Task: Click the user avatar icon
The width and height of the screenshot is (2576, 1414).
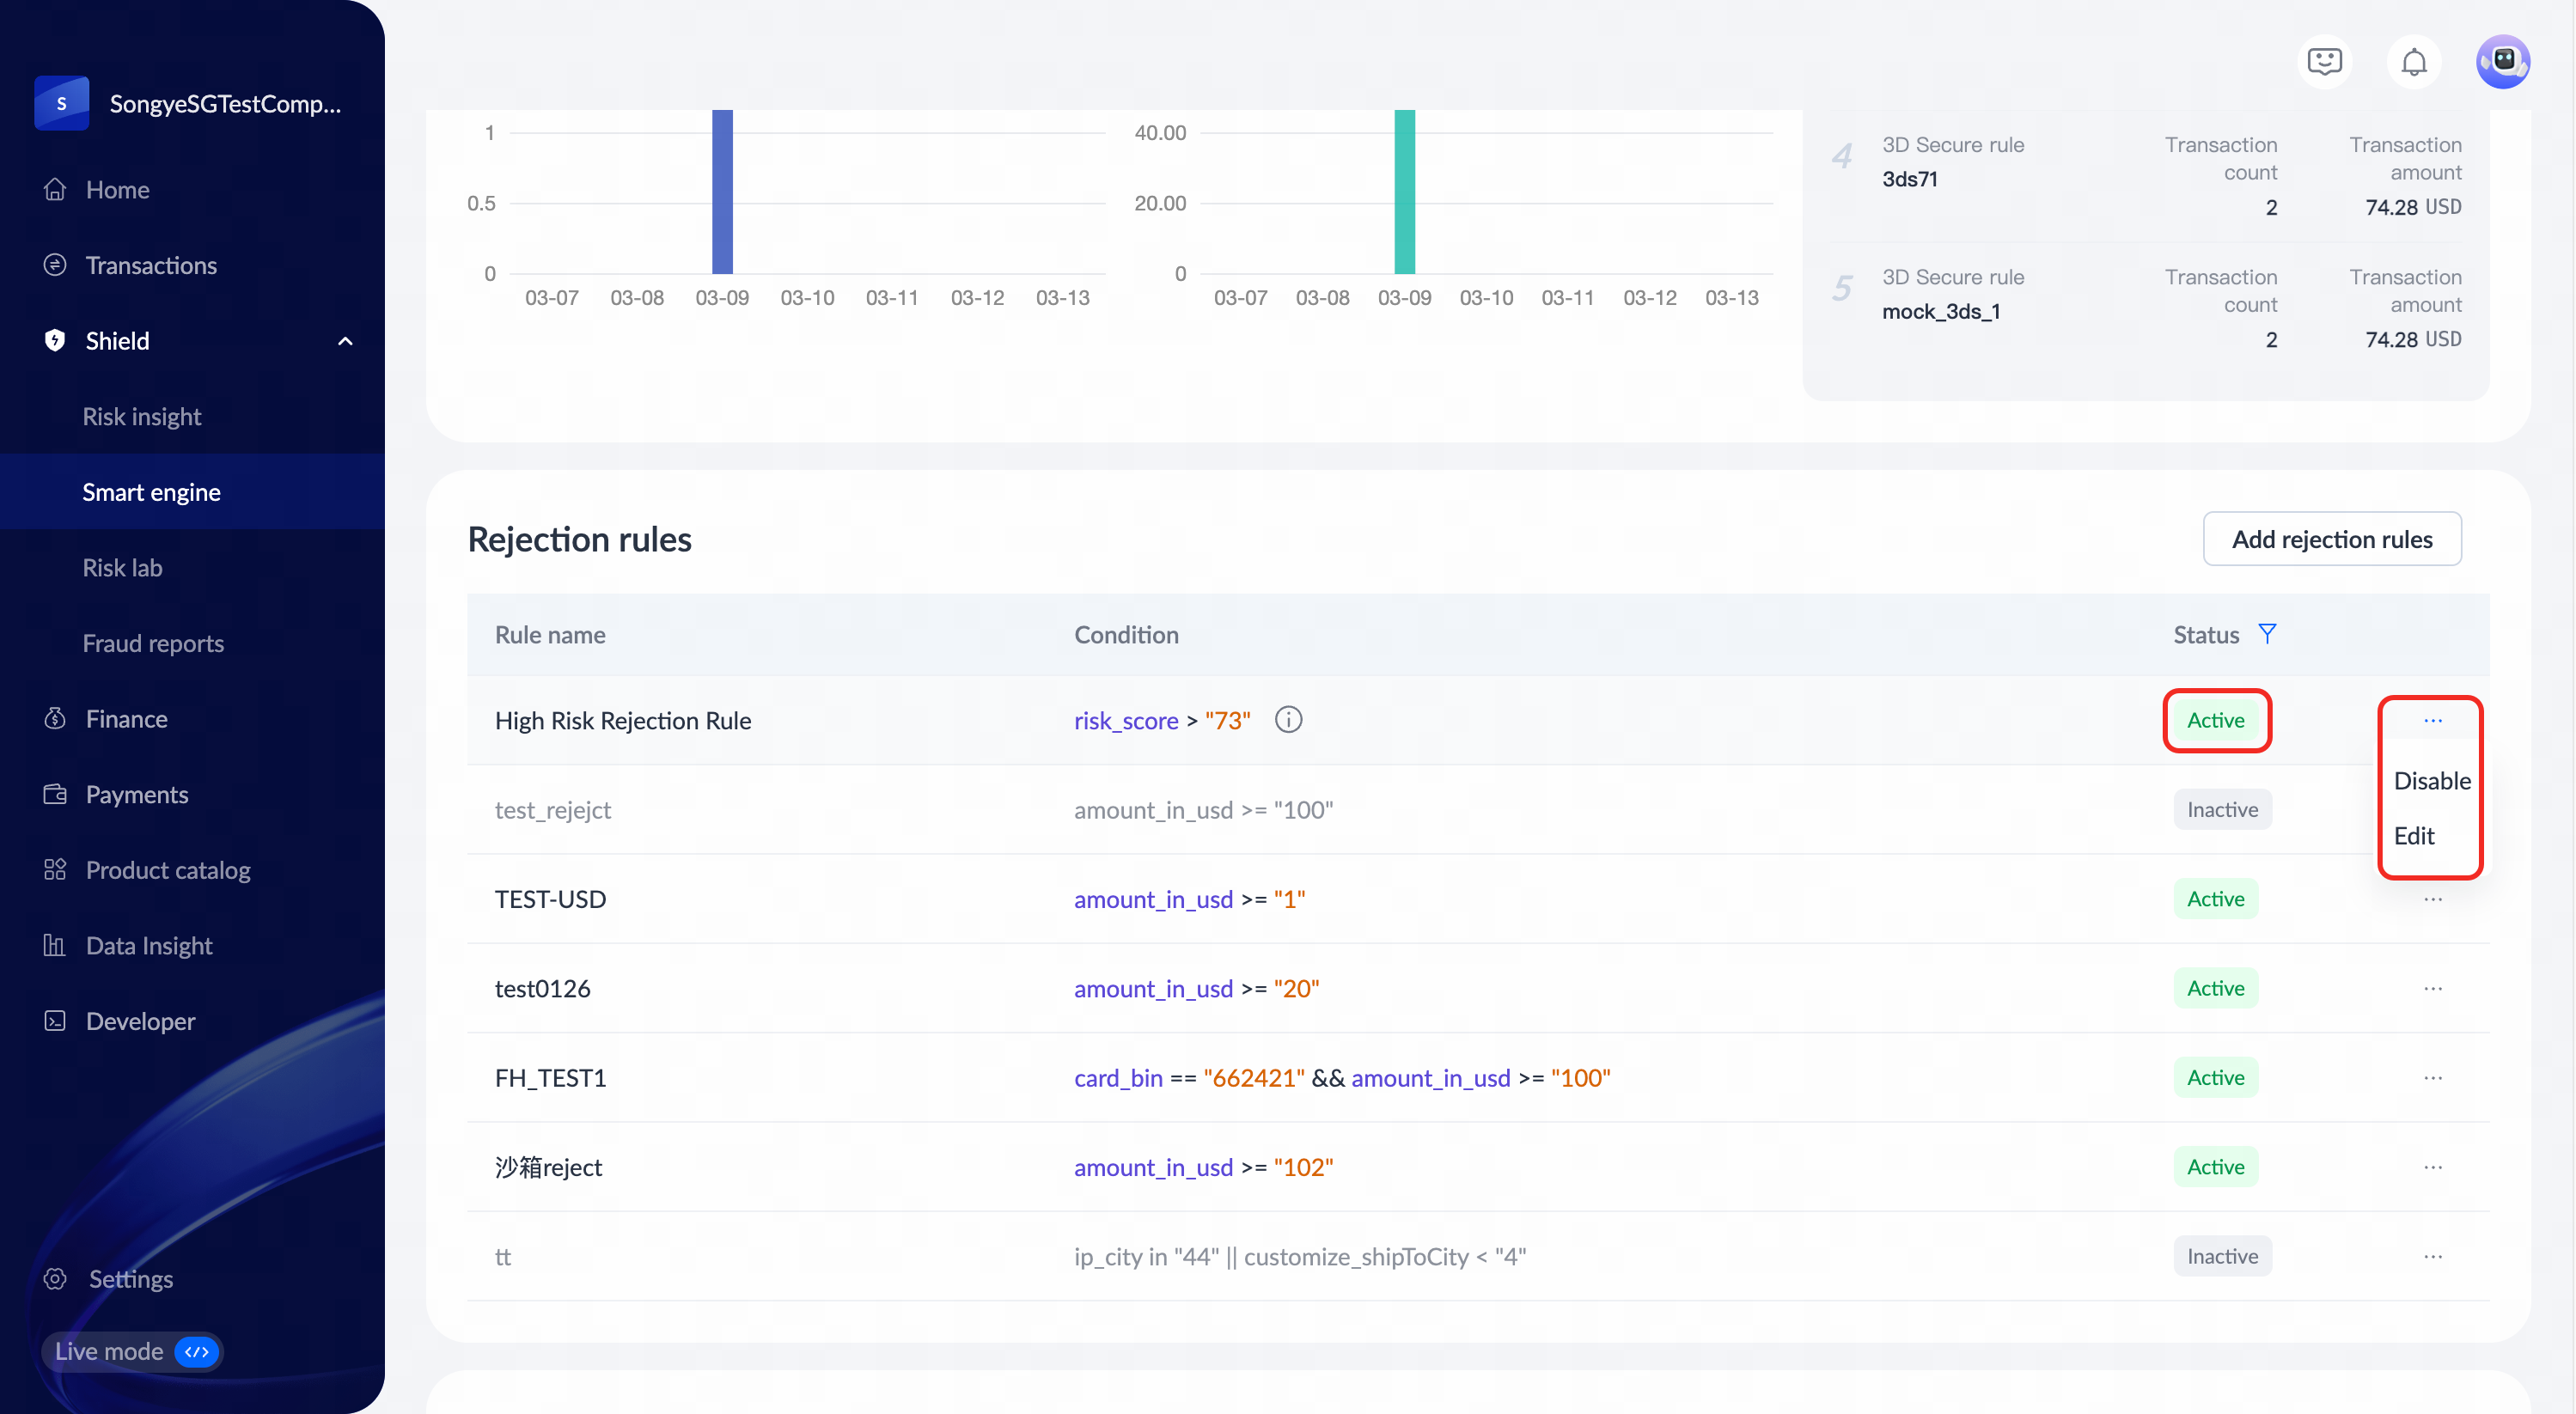Action: 2502,62
